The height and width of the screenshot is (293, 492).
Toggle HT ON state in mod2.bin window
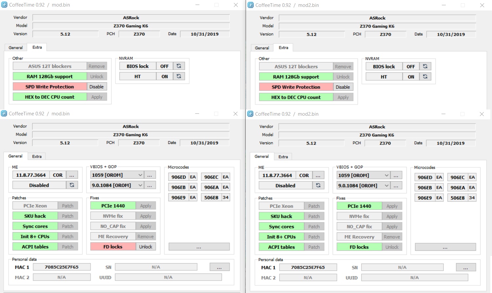click(411, 77)
